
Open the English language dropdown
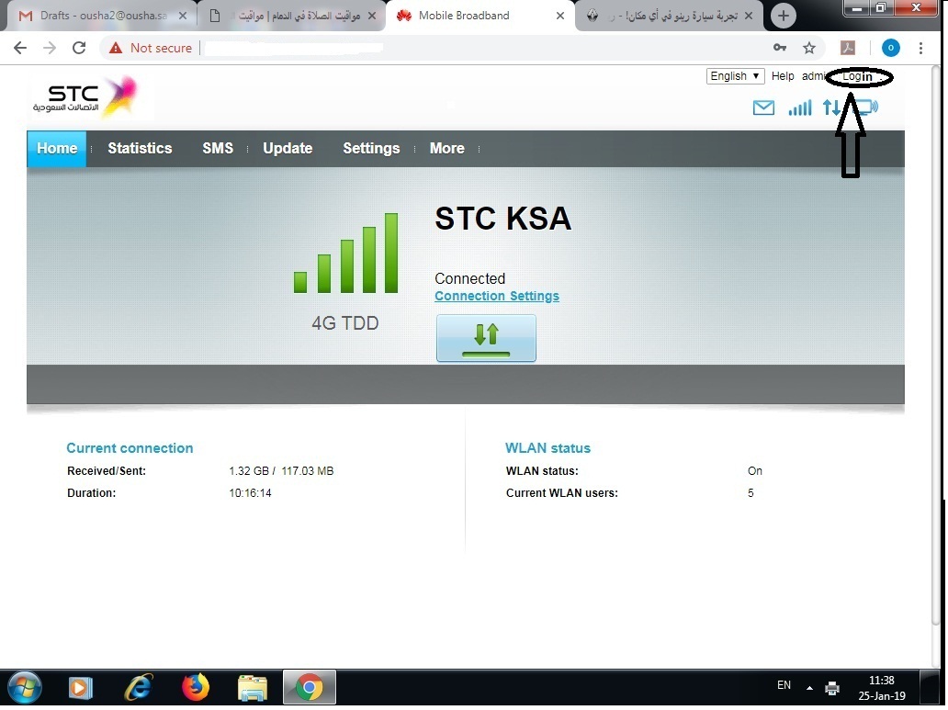[734, 75]
